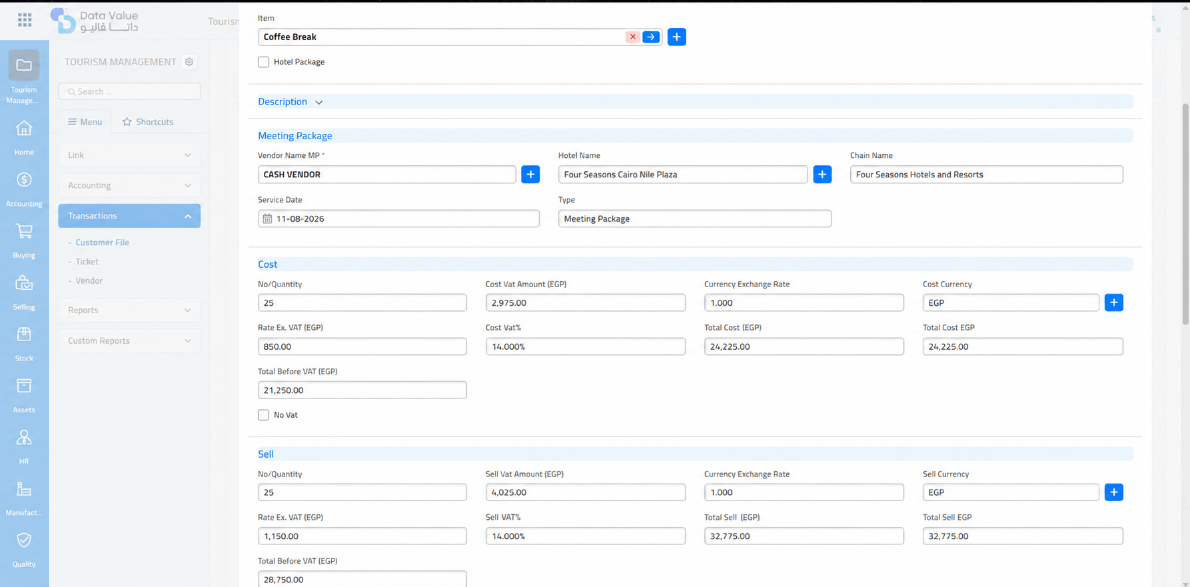1190x587 pixels.
Task: Clear the Coffee Break item with red X
Action: 633,37
